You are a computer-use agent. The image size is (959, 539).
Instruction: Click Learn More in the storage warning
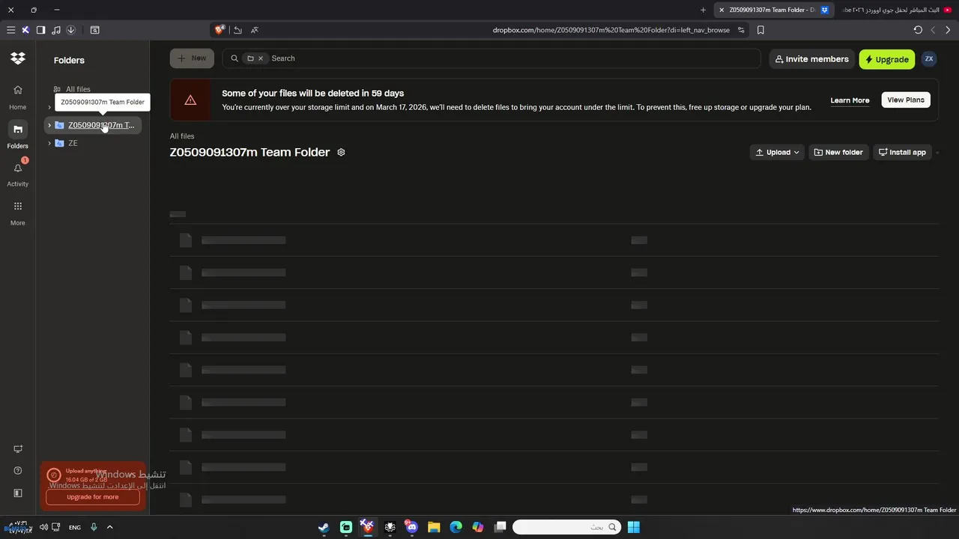(x=850, y=100)
